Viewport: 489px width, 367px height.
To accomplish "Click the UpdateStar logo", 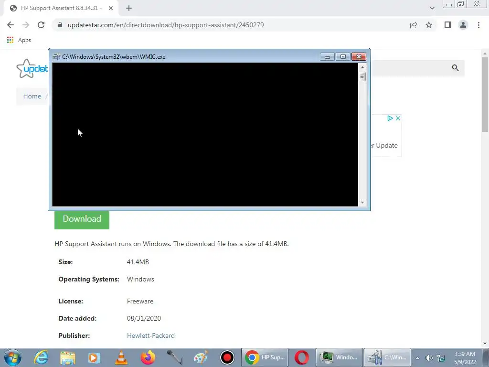I will 32,68.
